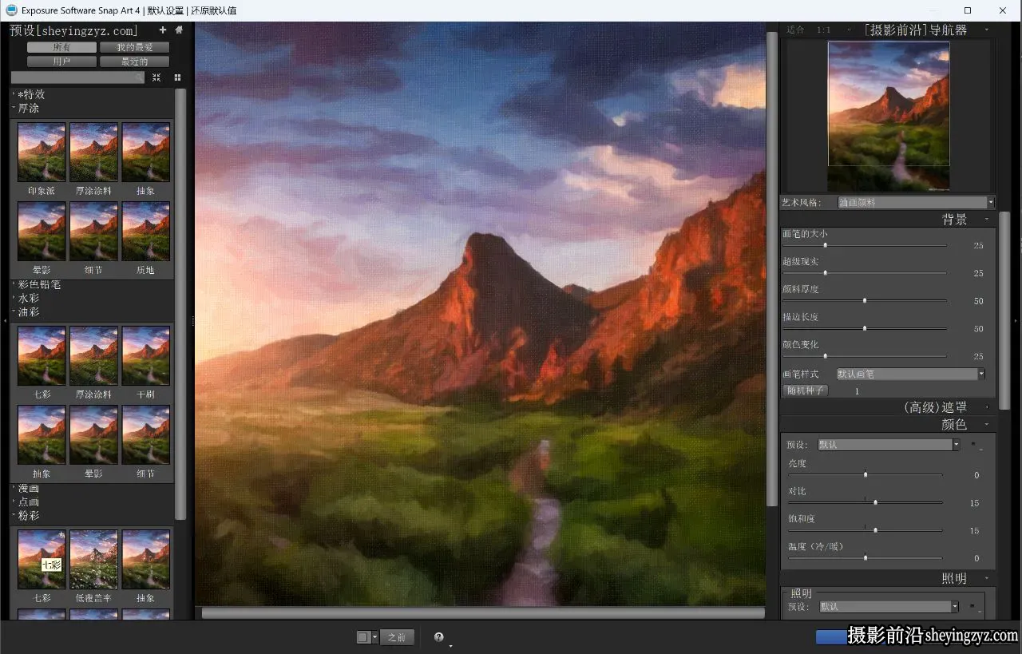The width and height of the screenshot is (1022, 654).
Task: Click the collapse-all arrows icon beside preset search
Action: tap(156, 77)
